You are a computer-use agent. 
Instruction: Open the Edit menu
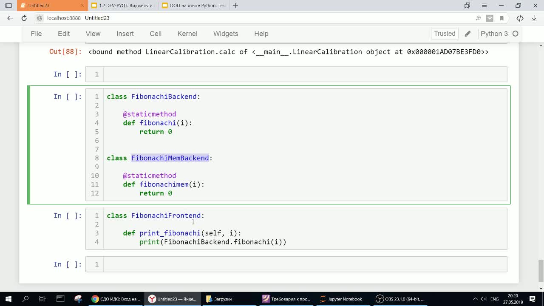click(64, 34)
